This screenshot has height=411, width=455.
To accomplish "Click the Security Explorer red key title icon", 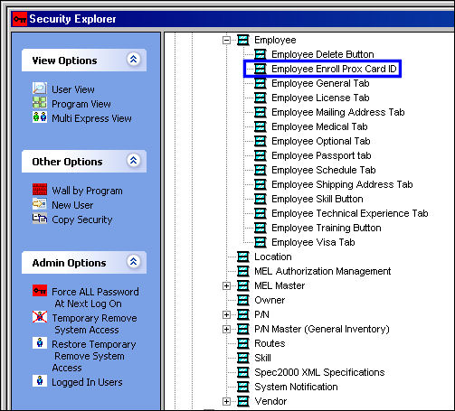I will point(20,19).
